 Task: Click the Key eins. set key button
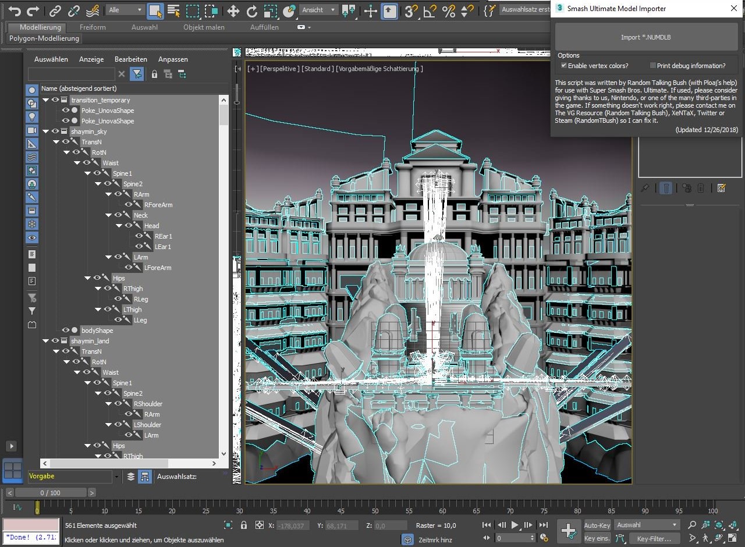[597, 539]
